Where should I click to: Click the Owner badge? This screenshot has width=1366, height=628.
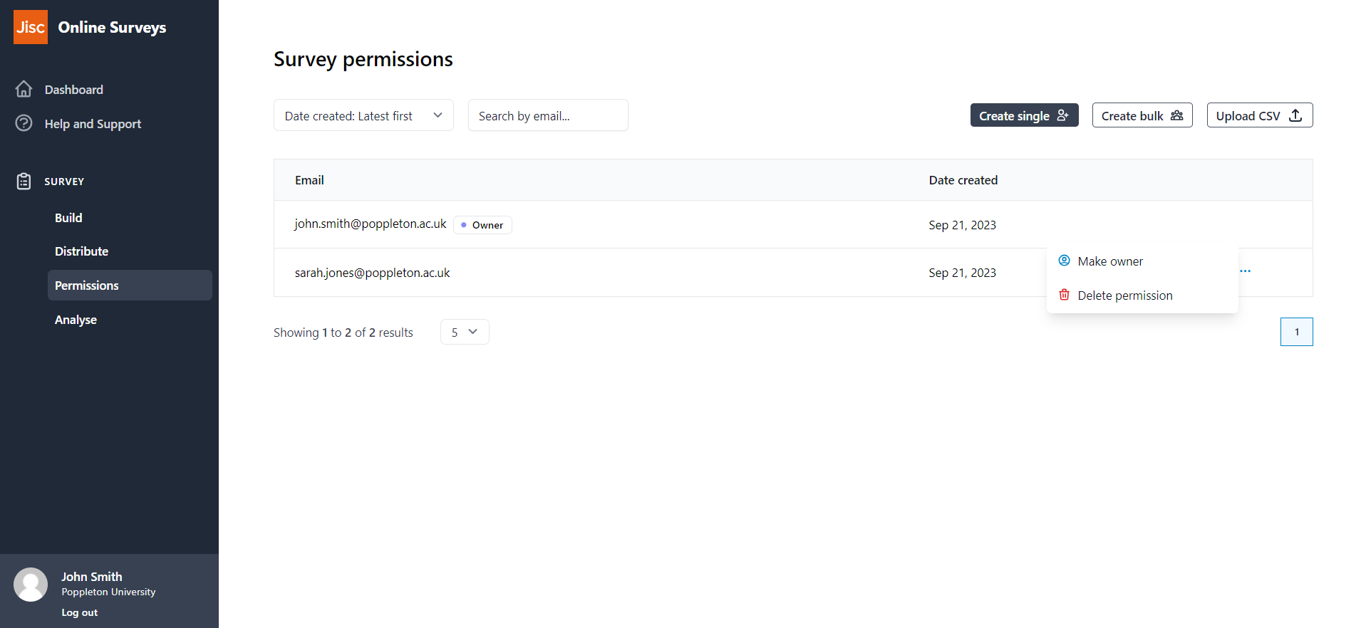click(482, 225)
